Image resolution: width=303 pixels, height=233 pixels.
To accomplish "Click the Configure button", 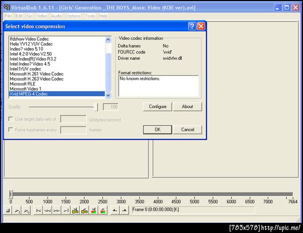I will click(158, 107).
